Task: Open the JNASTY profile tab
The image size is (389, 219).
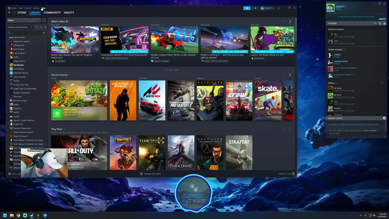Action: pos(69,12)
